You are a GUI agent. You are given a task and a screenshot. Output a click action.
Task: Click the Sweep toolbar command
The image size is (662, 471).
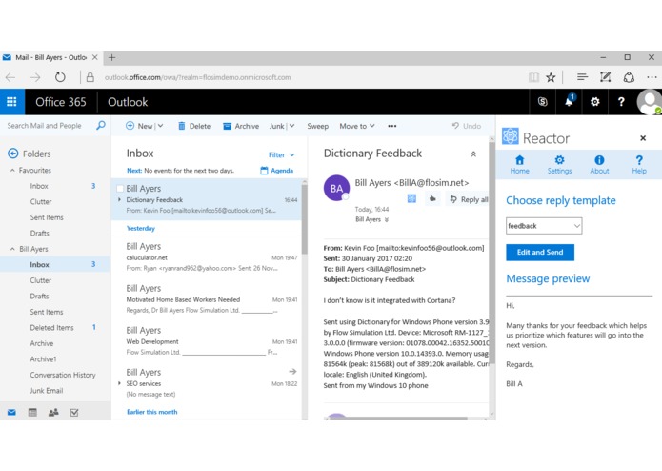tap(317, 126)
